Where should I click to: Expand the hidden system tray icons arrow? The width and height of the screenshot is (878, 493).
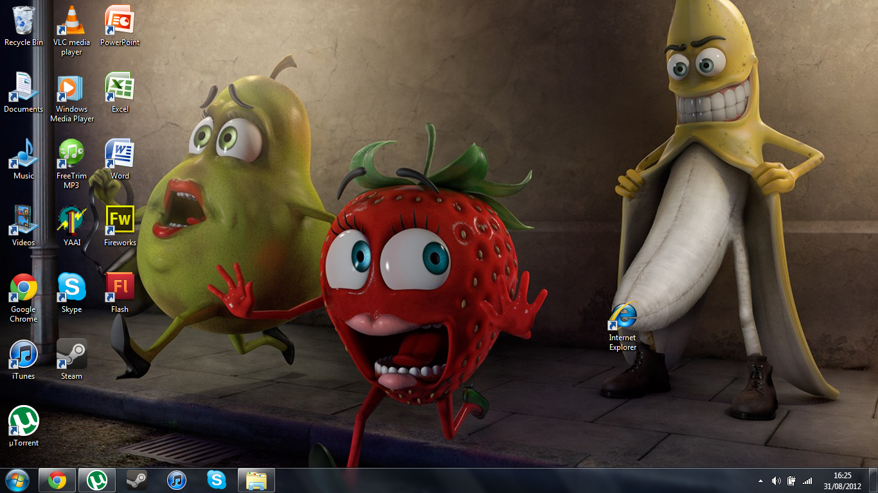[761, 481]
